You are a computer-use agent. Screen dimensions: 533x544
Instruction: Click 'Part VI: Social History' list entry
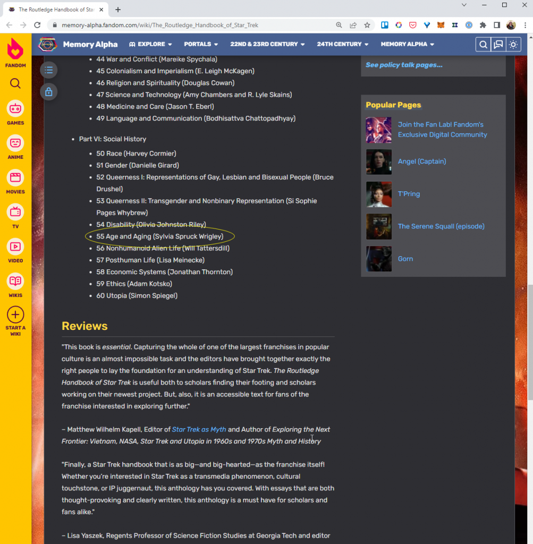click(113, 139)
